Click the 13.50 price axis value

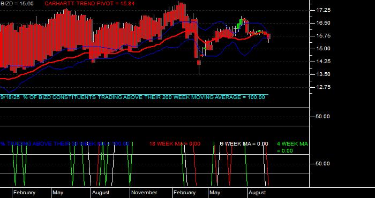pos(324,74)
